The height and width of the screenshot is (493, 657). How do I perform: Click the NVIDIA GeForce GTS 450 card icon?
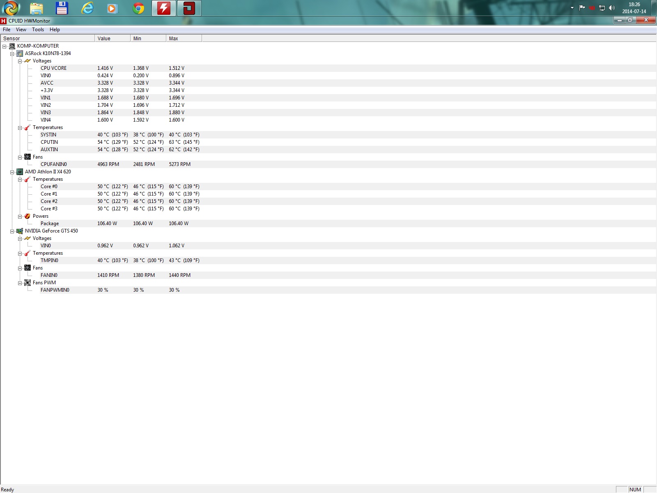click(x=20, y=231)
